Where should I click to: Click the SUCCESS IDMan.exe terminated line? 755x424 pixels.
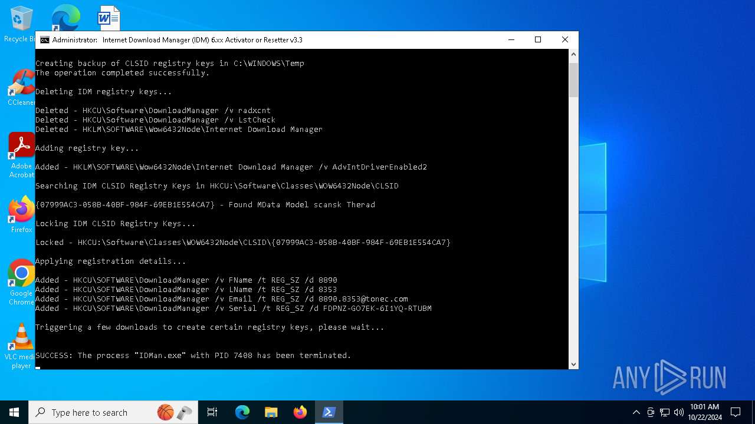tap(193, 355)
